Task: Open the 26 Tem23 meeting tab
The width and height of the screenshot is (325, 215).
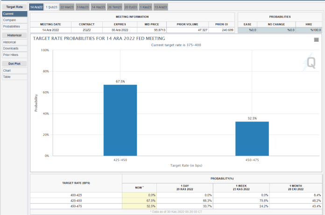Action: (114, 7)
